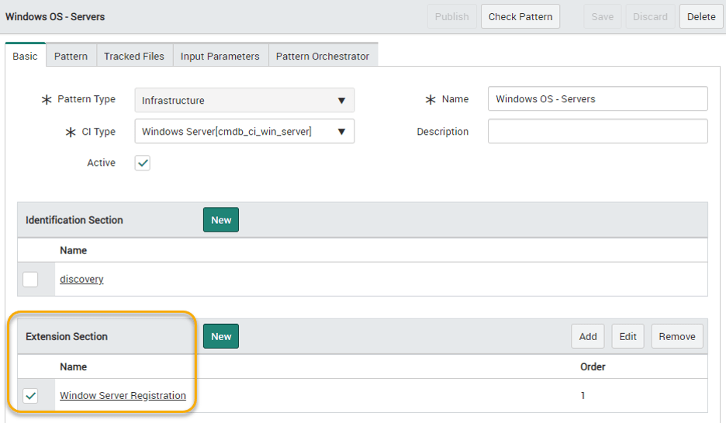Uncheck Window Server Registration checkbox
The height and width of the screenshot is (423, 726).
tap(30, 396)
